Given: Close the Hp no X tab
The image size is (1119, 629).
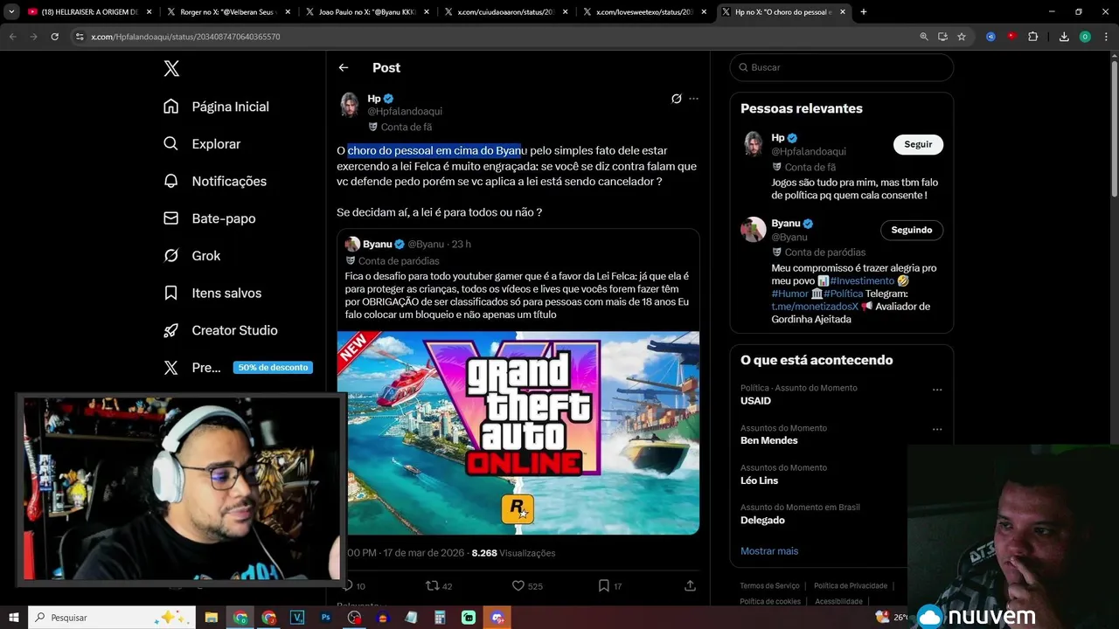Looking at the screenshot, I should tap(844, 12).
